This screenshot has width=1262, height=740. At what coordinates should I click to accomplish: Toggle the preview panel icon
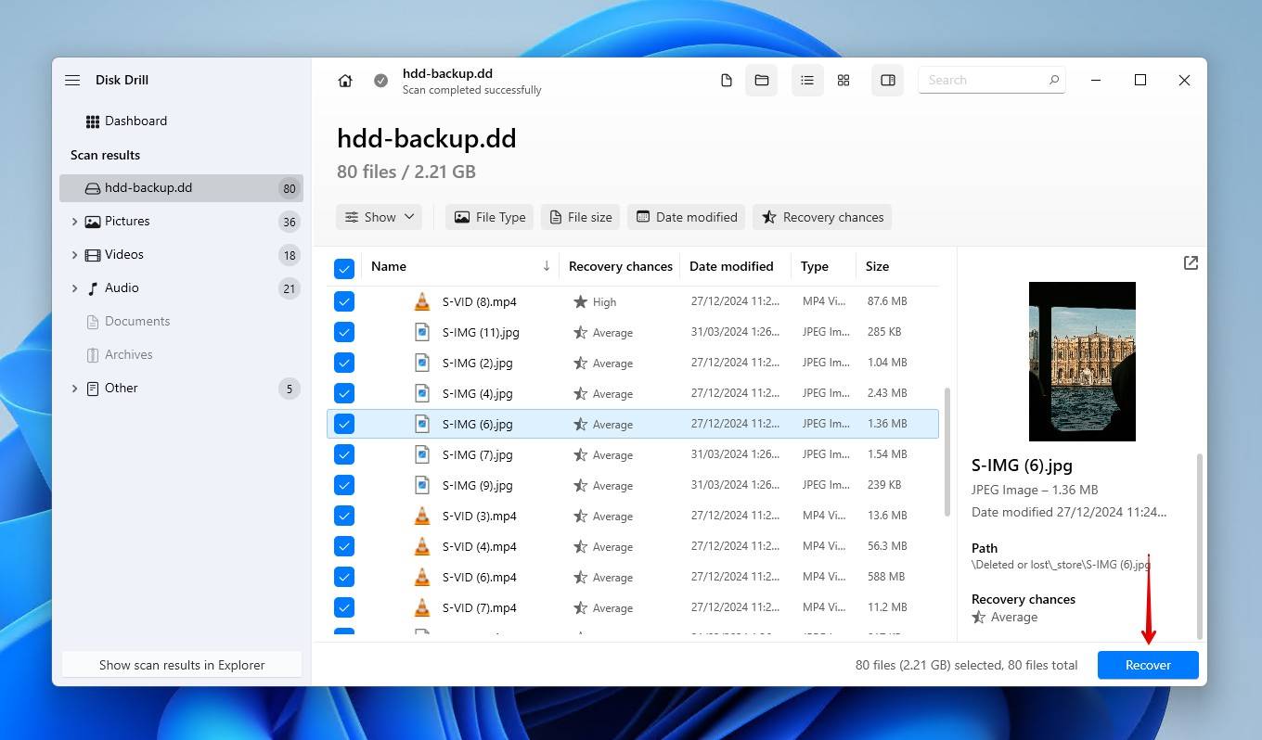888,81
